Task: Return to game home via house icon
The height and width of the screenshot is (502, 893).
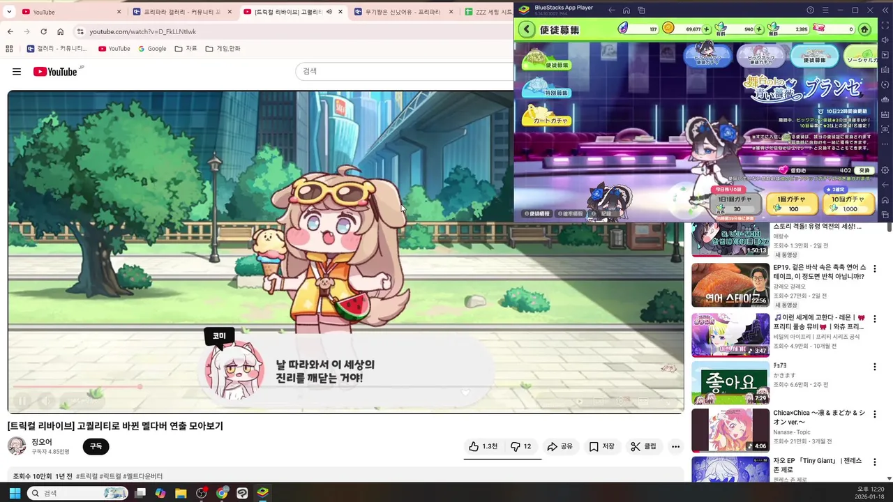Action: coord(864,29)
